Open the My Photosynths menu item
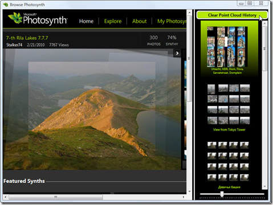This screenshot has width=273, height=205. [172, 21]
